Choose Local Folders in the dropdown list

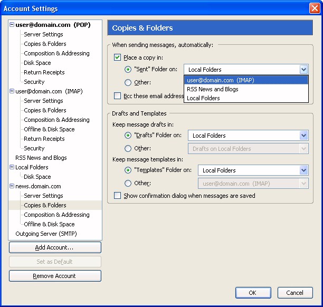pos(246,98)
